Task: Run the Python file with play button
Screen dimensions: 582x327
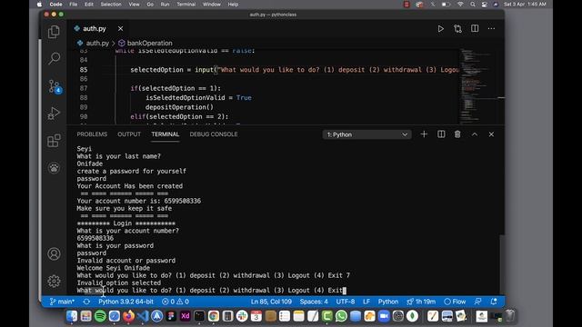Action: coord(440,28)
